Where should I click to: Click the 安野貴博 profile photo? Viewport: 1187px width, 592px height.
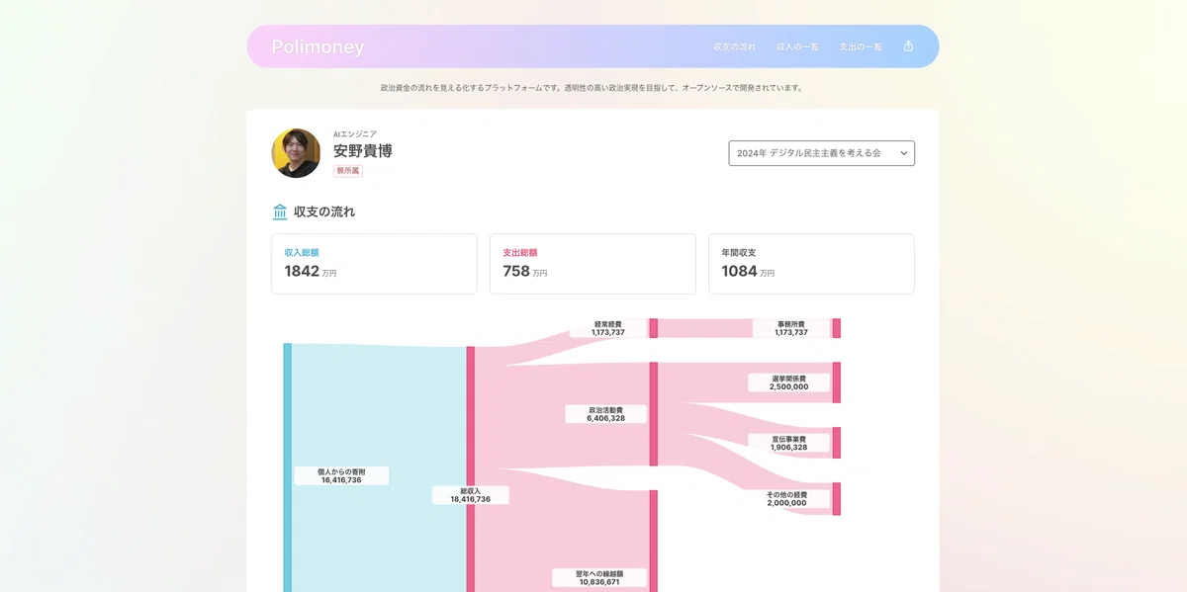[x=296, y=153]
